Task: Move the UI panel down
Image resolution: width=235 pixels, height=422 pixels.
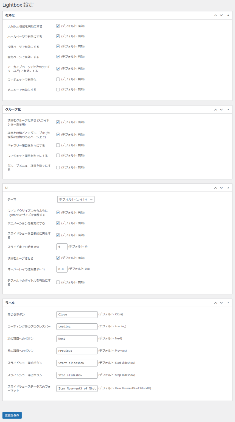Action: [x=221, y=187]
